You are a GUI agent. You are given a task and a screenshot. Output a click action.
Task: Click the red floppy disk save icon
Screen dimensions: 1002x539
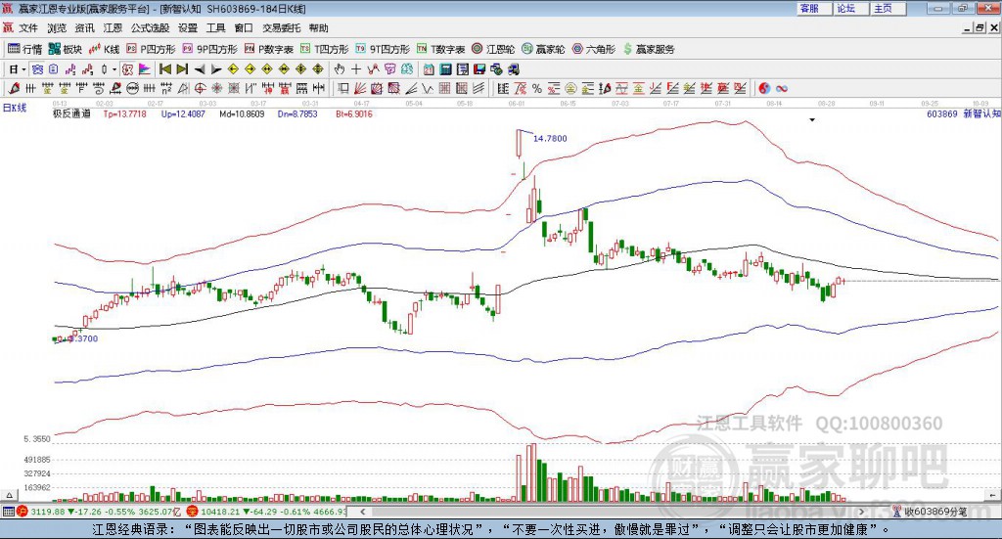(x=479, y=69)
